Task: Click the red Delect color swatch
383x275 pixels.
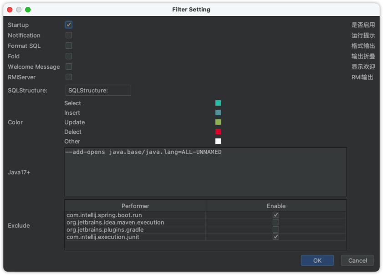Action: point(218,132)
